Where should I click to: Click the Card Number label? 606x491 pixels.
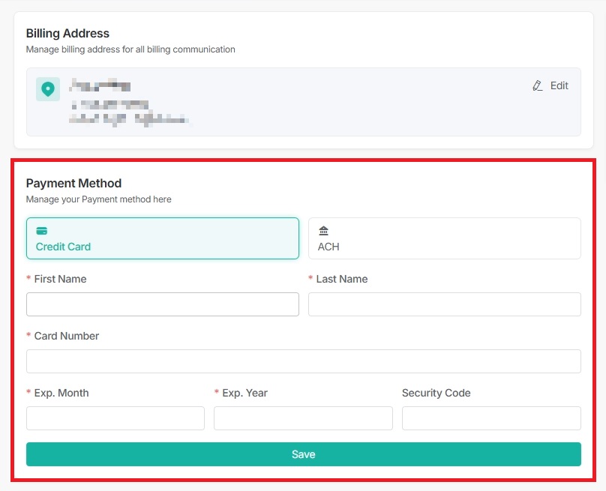click(65, 336)
